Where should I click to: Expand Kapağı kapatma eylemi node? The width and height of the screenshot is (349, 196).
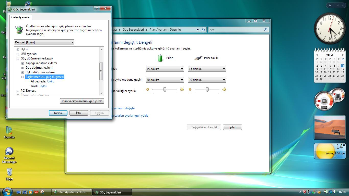[x=22, y=63]
